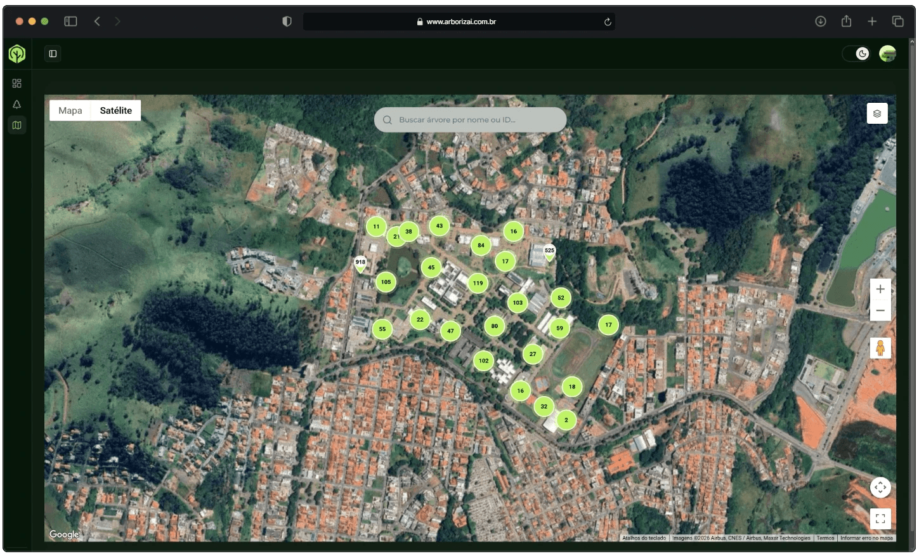The height and width of the screenshot is (556, 919).
Task: Click the Arborizai tree logo
Action: (x=17, y=54)
